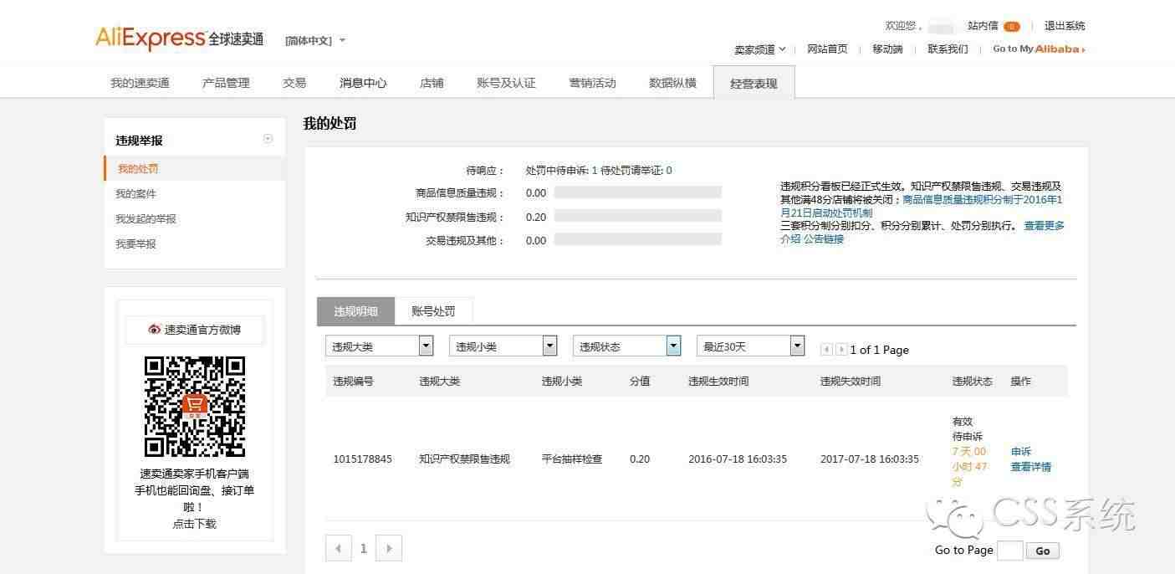Select 我发起的举报 in sidebar
The image size is (1175, 574).
[146, 219]
